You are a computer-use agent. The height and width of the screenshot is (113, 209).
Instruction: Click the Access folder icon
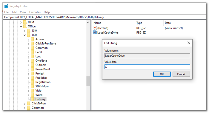click(x=32, y=39)
